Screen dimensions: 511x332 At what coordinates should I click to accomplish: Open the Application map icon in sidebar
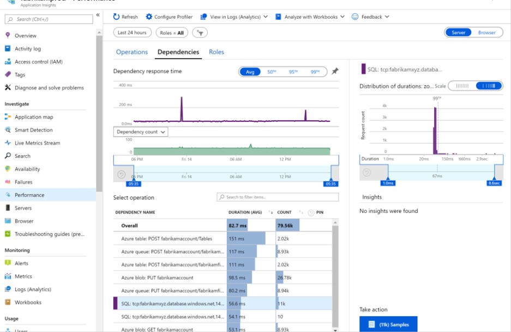[x=8, y=117]
